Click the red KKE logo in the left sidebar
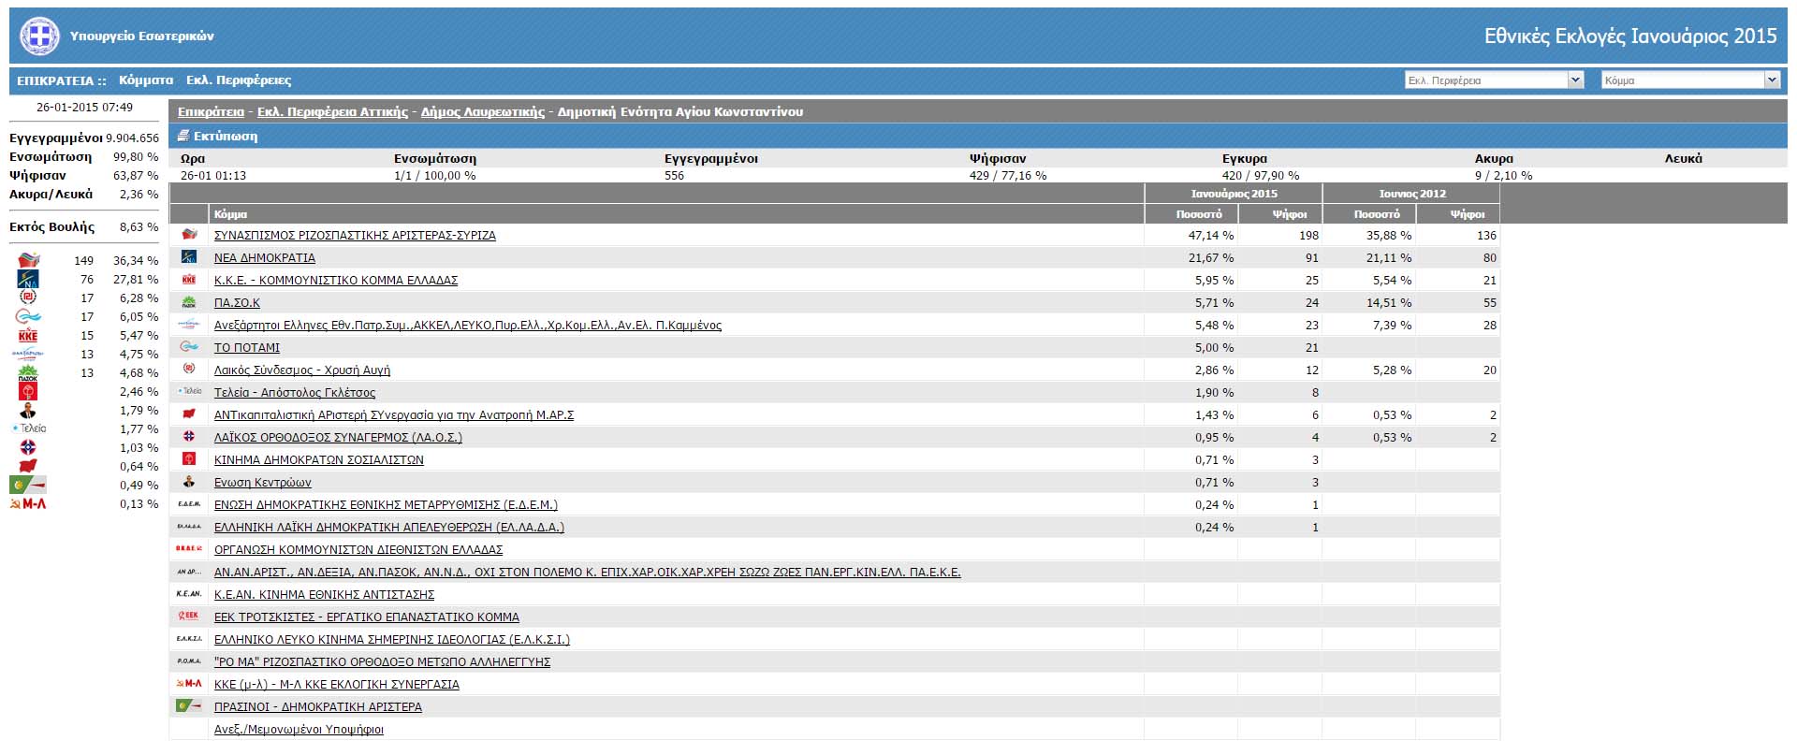The height and width of the screenshot is (755, 1797). [x=28, y=335]
